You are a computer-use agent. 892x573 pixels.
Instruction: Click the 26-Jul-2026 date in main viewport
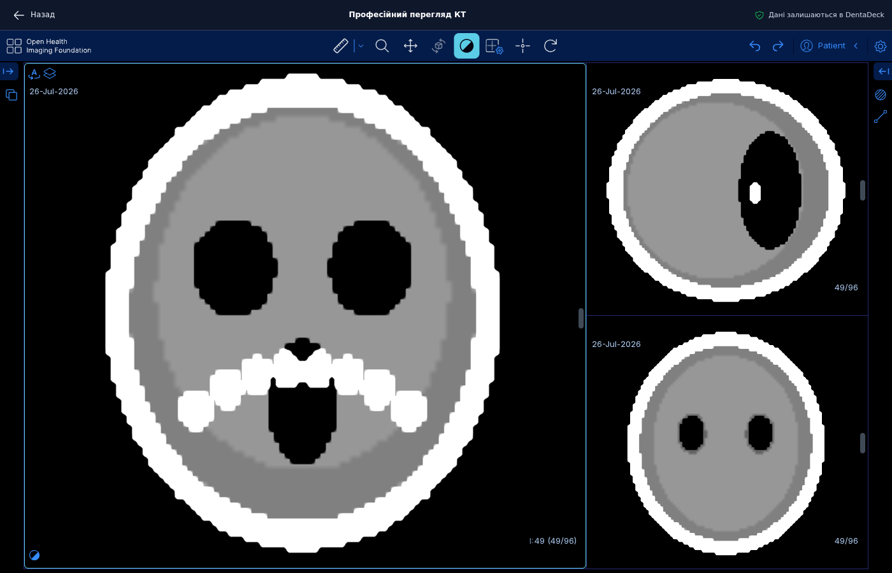pos(54,91)
